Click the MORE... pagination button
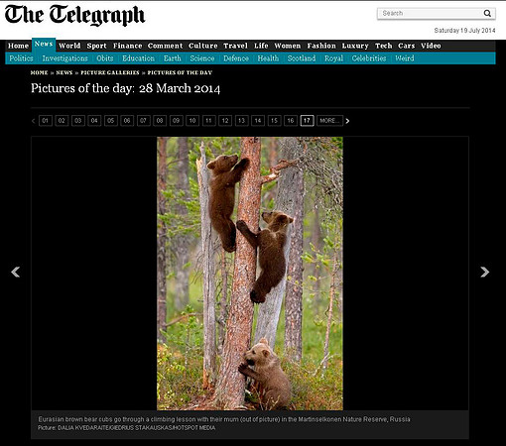Viewport: 506px width, 446px height. [329, 121]
